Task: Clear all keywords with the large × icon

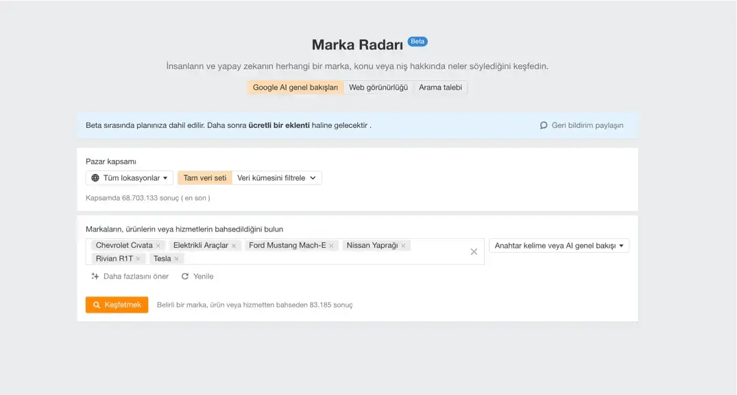Action: (x=474, y=251)
